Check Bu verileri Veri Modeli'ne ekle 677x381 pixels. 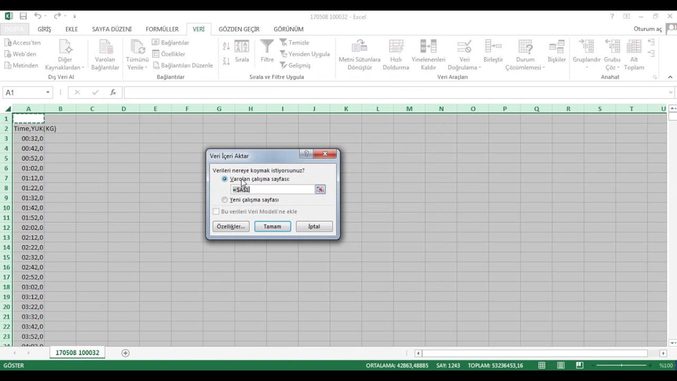tap(216, 212)
